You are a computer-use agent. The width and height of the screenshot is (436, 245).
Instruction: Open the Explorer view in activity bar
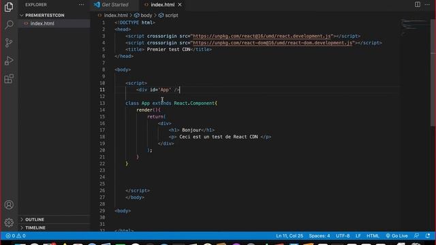[9, 7]
